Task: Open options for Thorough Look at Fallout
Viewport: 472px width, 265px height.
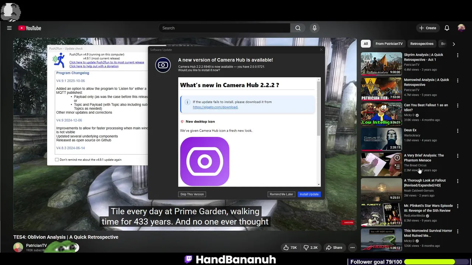Action: click(x=458, y=181)
